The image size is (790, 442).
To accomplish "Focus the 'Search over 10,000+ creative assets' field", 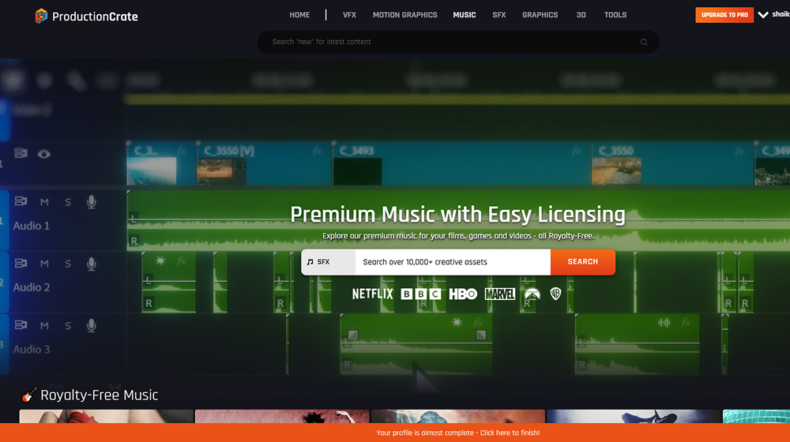I will coord(453,262).
